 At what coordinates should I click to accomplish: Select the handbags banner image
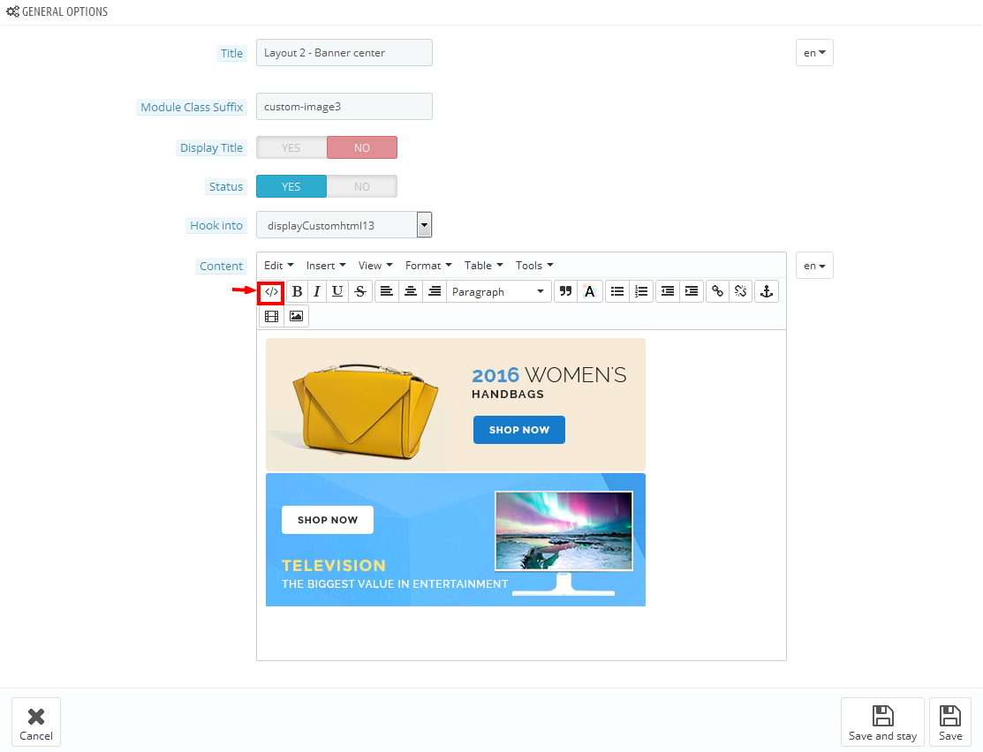[456, 405]
